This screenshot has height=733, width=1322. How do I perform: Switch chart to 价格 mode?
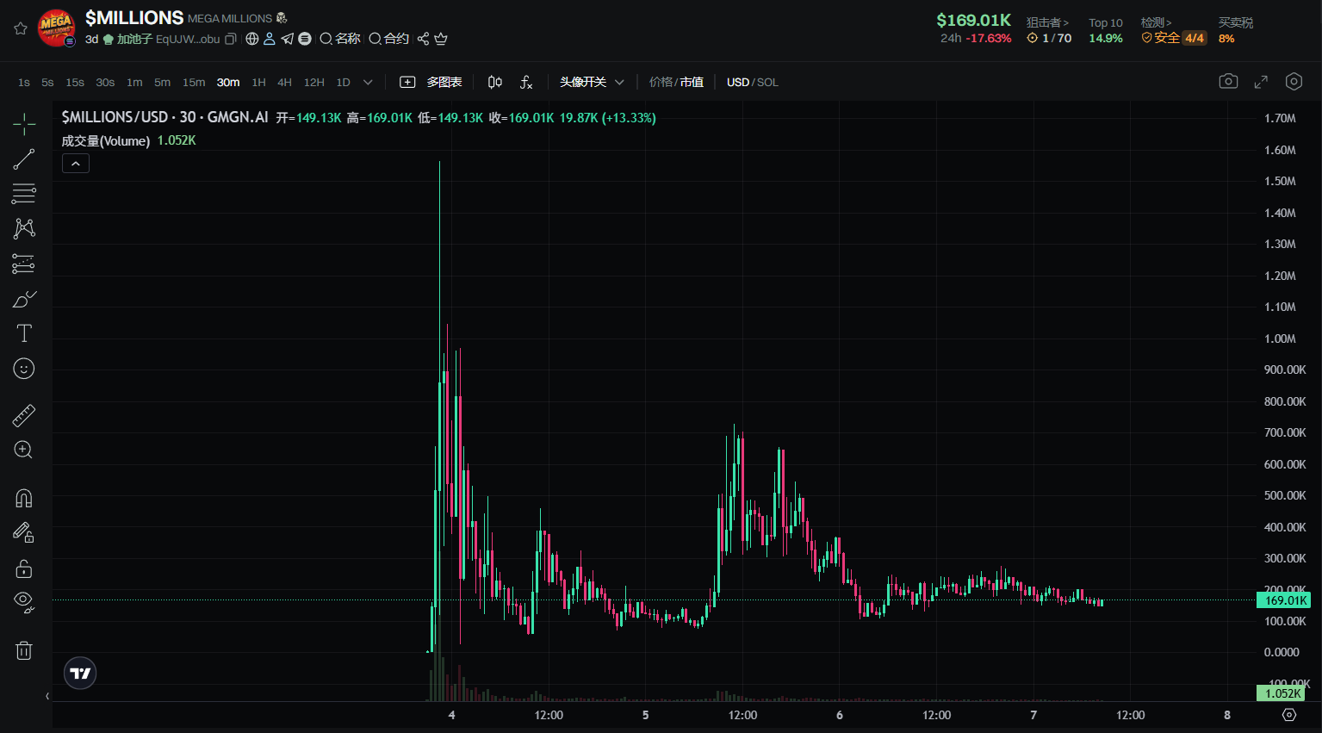click(x=661, y=82)
